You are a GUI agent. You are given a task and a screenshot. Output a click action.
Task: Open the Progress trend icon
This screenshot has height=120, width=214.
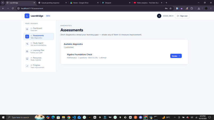click(27, 66)
